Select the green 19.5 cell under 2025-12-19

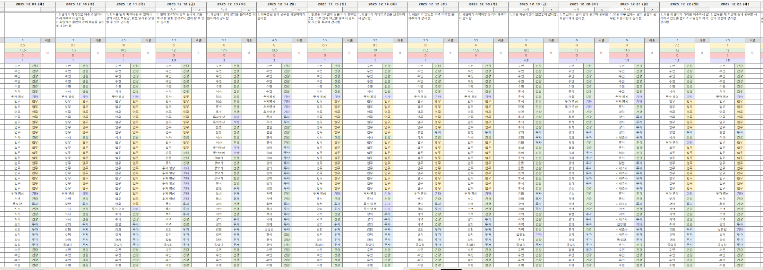pyautogui.click(x=526, y=50)
